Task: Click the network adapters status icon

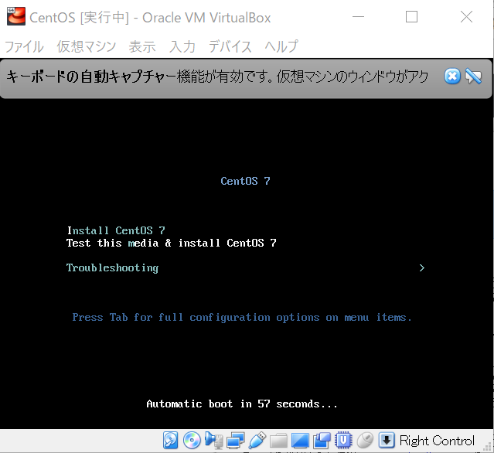Action: [x=236, y=440]
